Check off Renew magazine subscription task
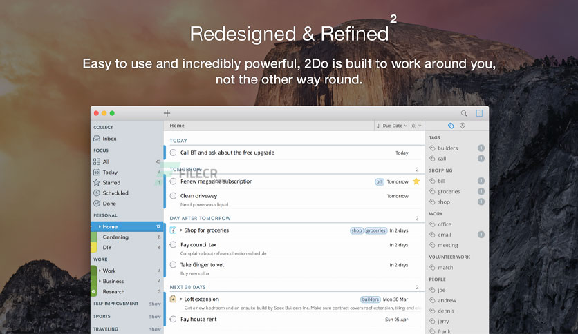Image resolution: width=578 pixels, height=334 pixels. tap(173, 181)
